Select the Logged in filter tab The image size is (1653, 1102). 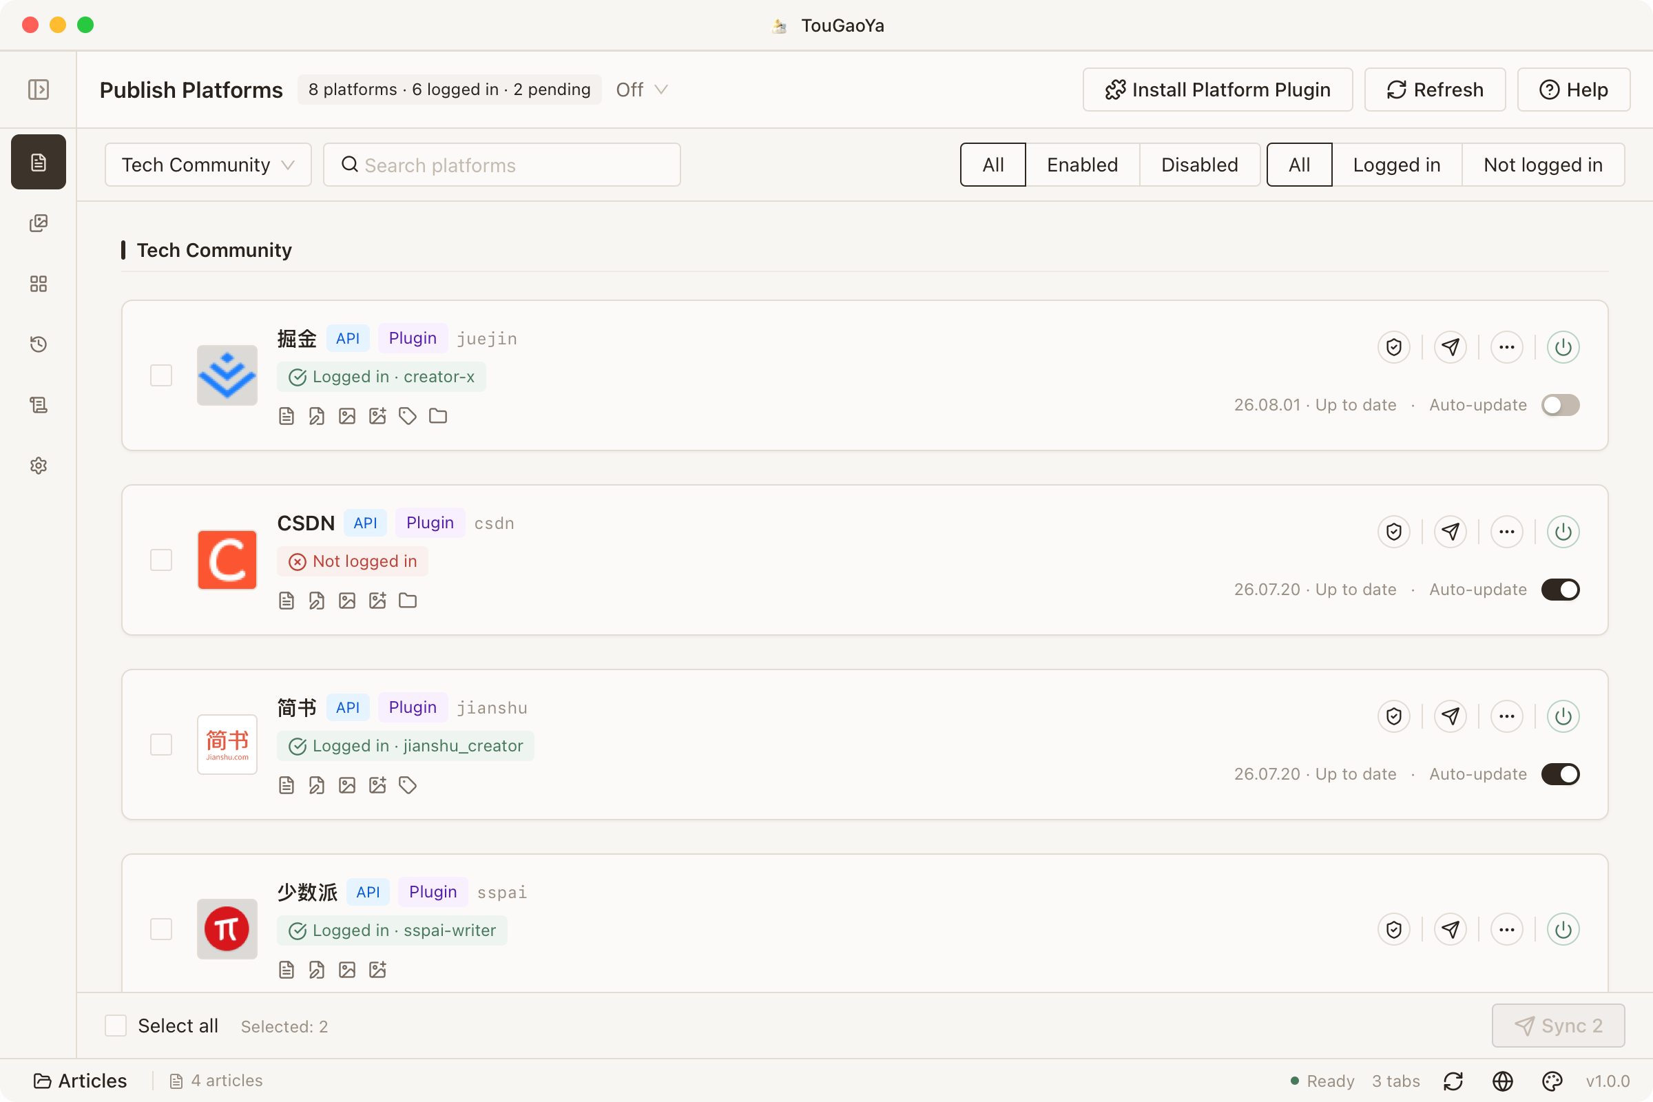[x=1397, y=165]
